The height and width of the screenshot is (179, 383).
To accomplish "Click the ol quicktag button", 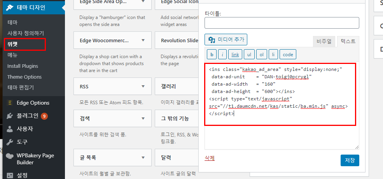I will [x=262, y=55].
